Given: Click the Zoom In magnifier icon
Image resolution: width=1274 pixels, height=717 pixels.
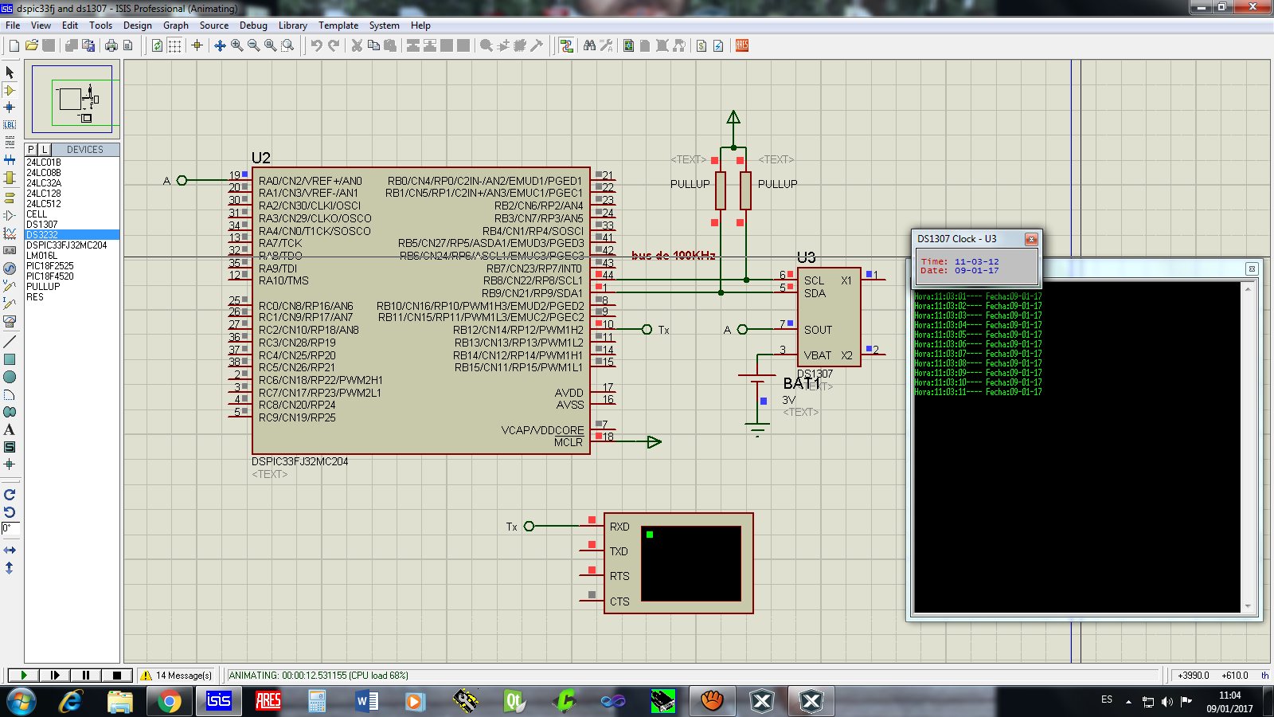Looking at the screenshot, I should click(x=236, y=45).
